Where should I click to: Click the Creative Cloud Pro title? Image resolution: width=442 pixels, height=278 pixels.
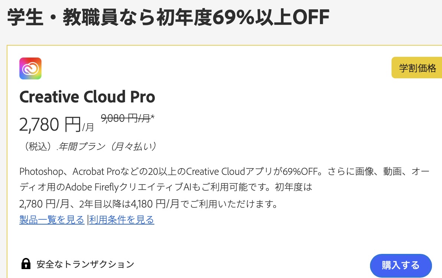click(87, 97)
